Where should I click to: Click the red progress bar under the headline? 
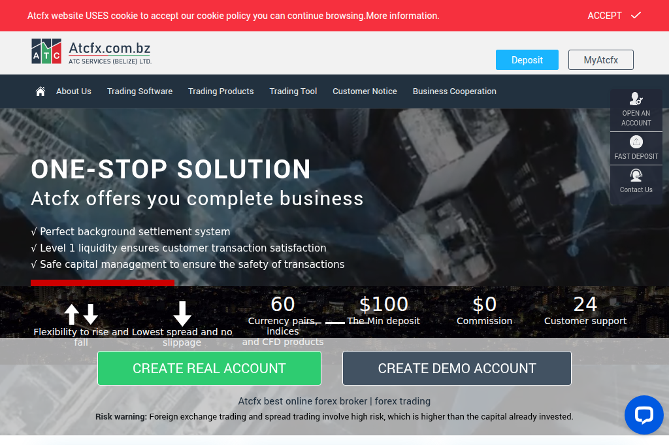click(103, 282)
